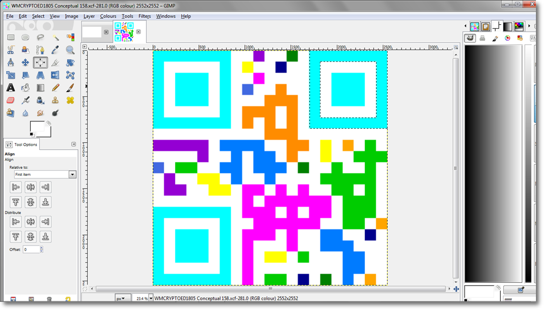
Task: Choose the Eraser tool
Action: click(11, 100)
